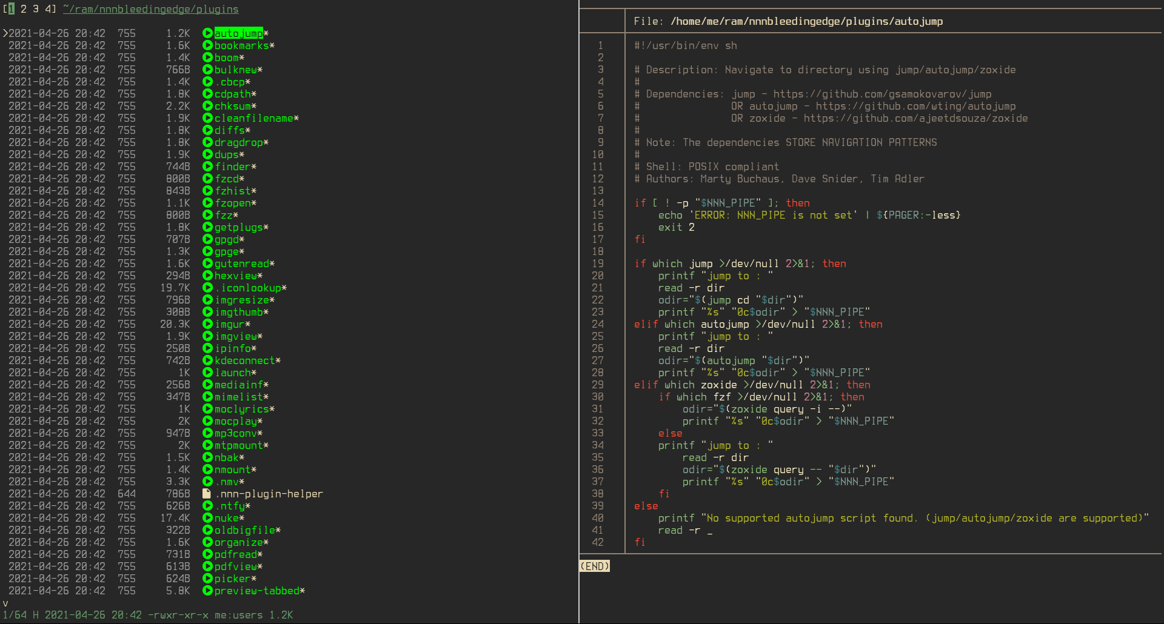Click the executable marker beside nuke

pyautogui.click(x=207, y=518)
